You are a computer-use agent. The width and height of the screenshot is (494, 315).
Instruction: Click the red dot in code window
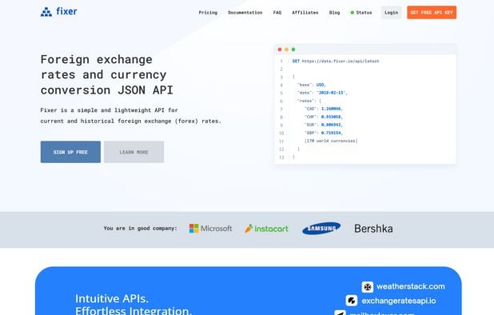(280, 50)
